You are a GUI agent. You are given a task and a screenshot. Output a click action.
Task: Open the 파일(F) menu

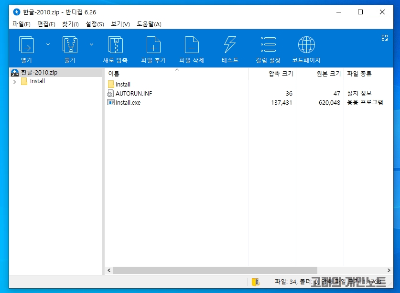pyautogui.click(x=22, y=24)
